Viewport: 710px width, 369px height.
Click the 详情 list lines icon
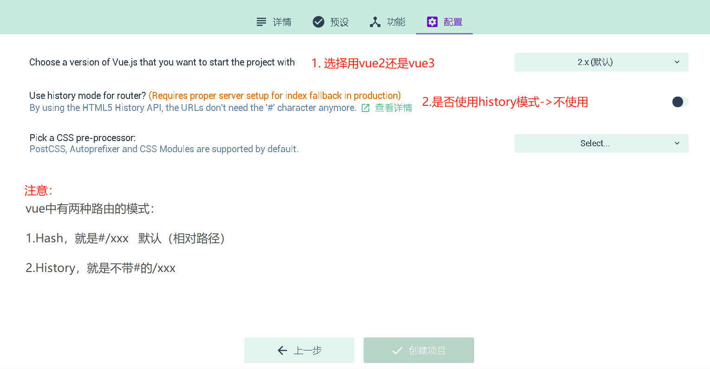click(x=261, y=22)
